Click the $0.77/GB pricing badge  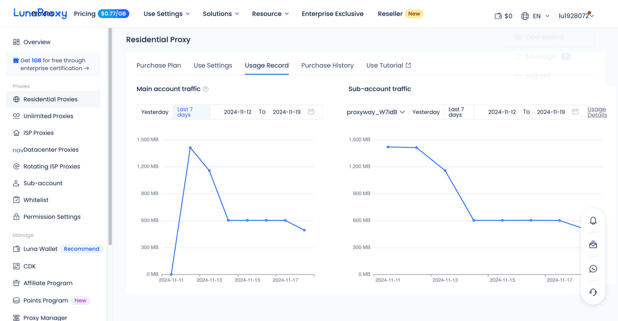pyautogui.click(x=114, y=14)
